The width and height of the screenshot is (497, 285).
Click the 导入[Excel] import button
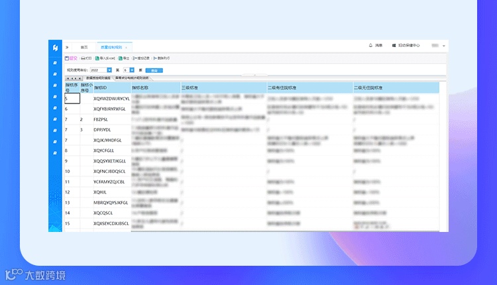[x=105, y=58]
